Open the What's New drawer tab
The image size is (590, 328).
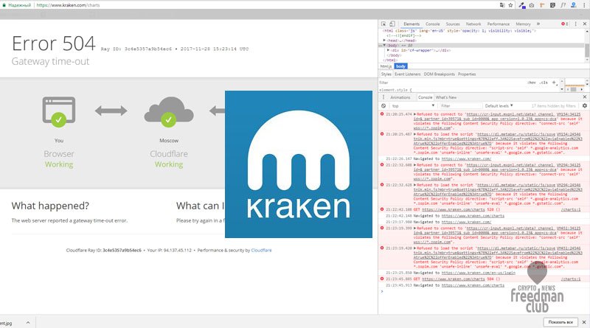446,97
